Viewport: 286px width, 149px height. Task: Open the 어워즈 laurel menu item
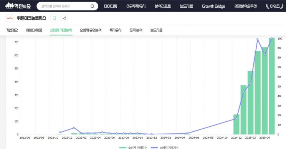point(274,6)
